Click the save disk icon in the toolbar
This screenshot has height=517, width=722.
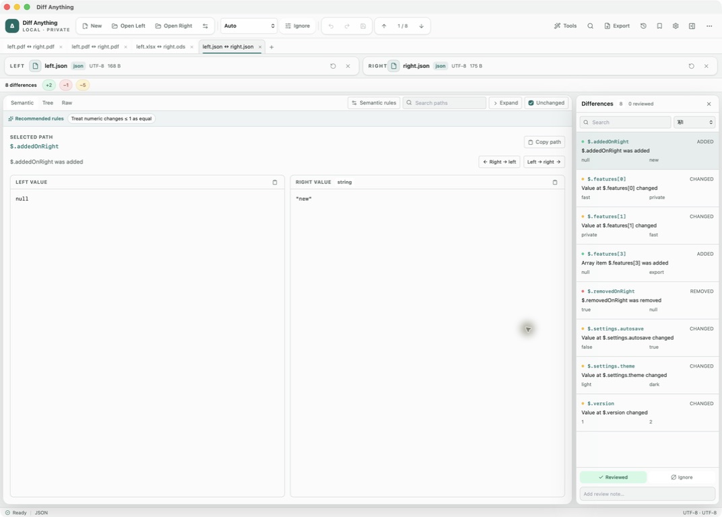pos(363,26)
